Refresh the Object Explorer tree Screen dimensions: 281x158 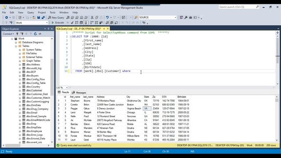point(35,34)
